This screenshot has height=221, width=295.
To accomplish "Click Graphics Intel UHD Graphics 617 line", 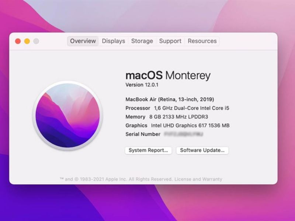I will (x=178, y=125).
